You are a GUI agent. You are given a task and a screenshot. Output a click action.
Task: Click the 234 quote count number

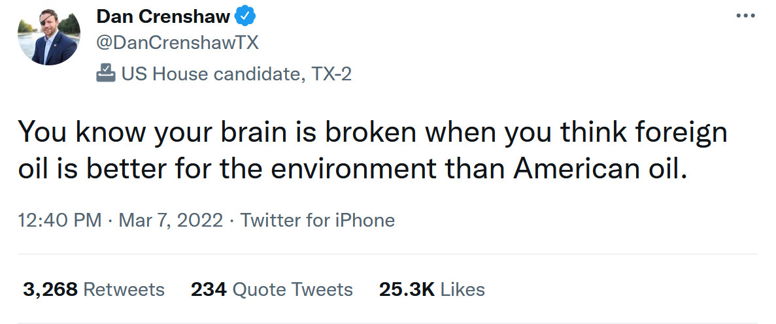click(x=208, y=289)
